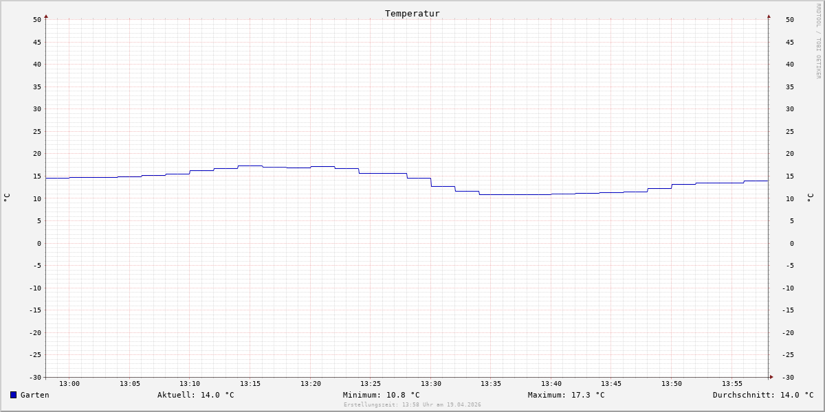Click the blue Garten legend color swatch
Screen dimensions: 825x412
(x=13, y=395)
